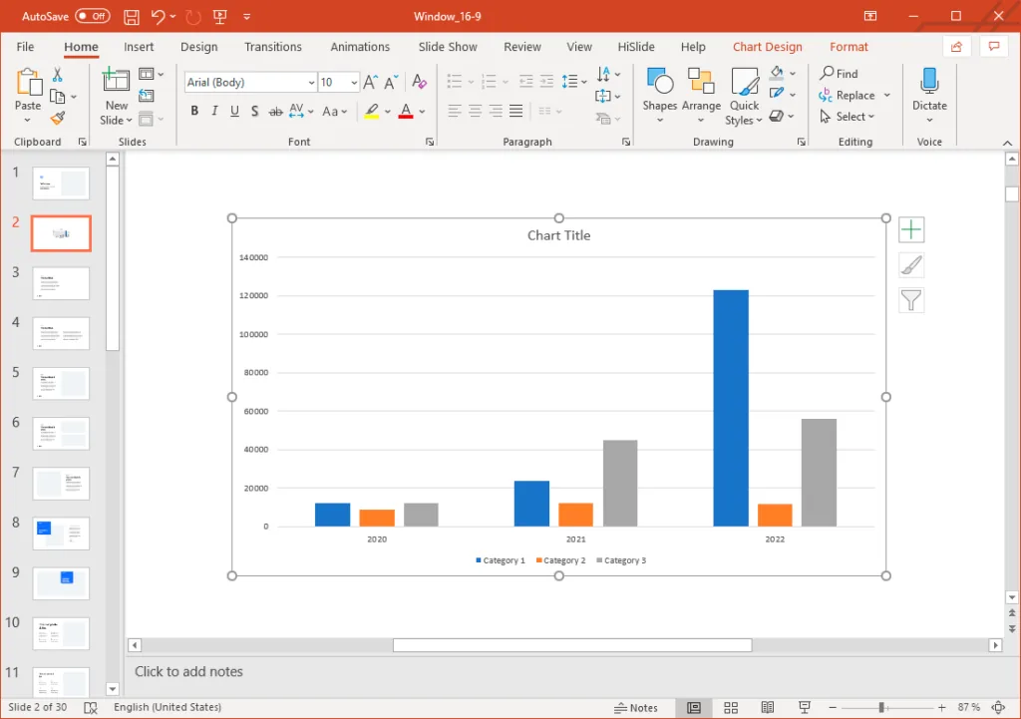Collapse the ribbon chevron
The height and width of the screenshot is (719, 1021).
point(1007,143)
